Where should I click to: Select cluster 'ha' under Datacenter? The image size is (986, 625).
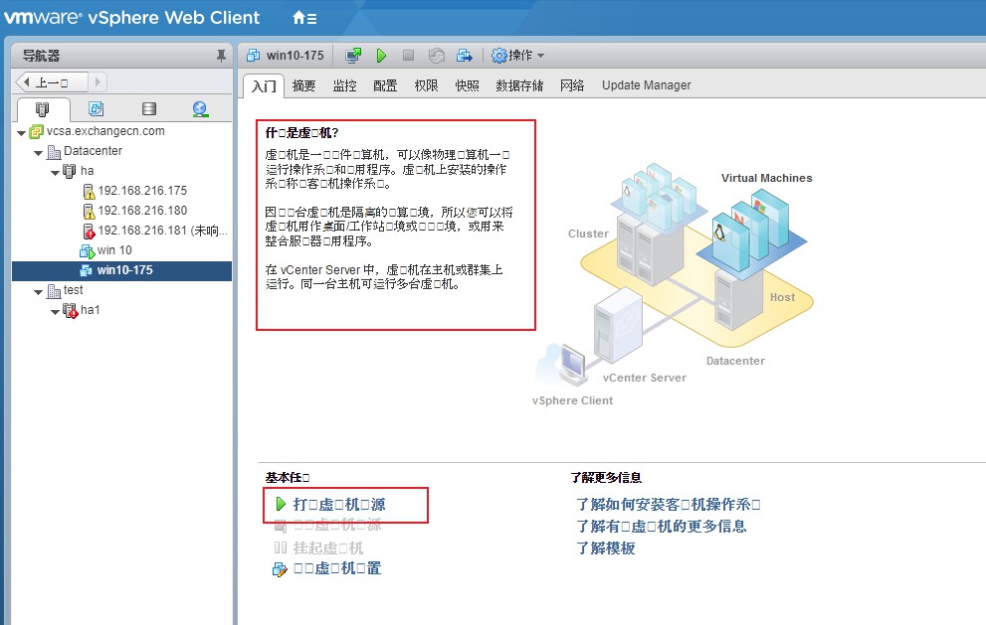point(87,171)
